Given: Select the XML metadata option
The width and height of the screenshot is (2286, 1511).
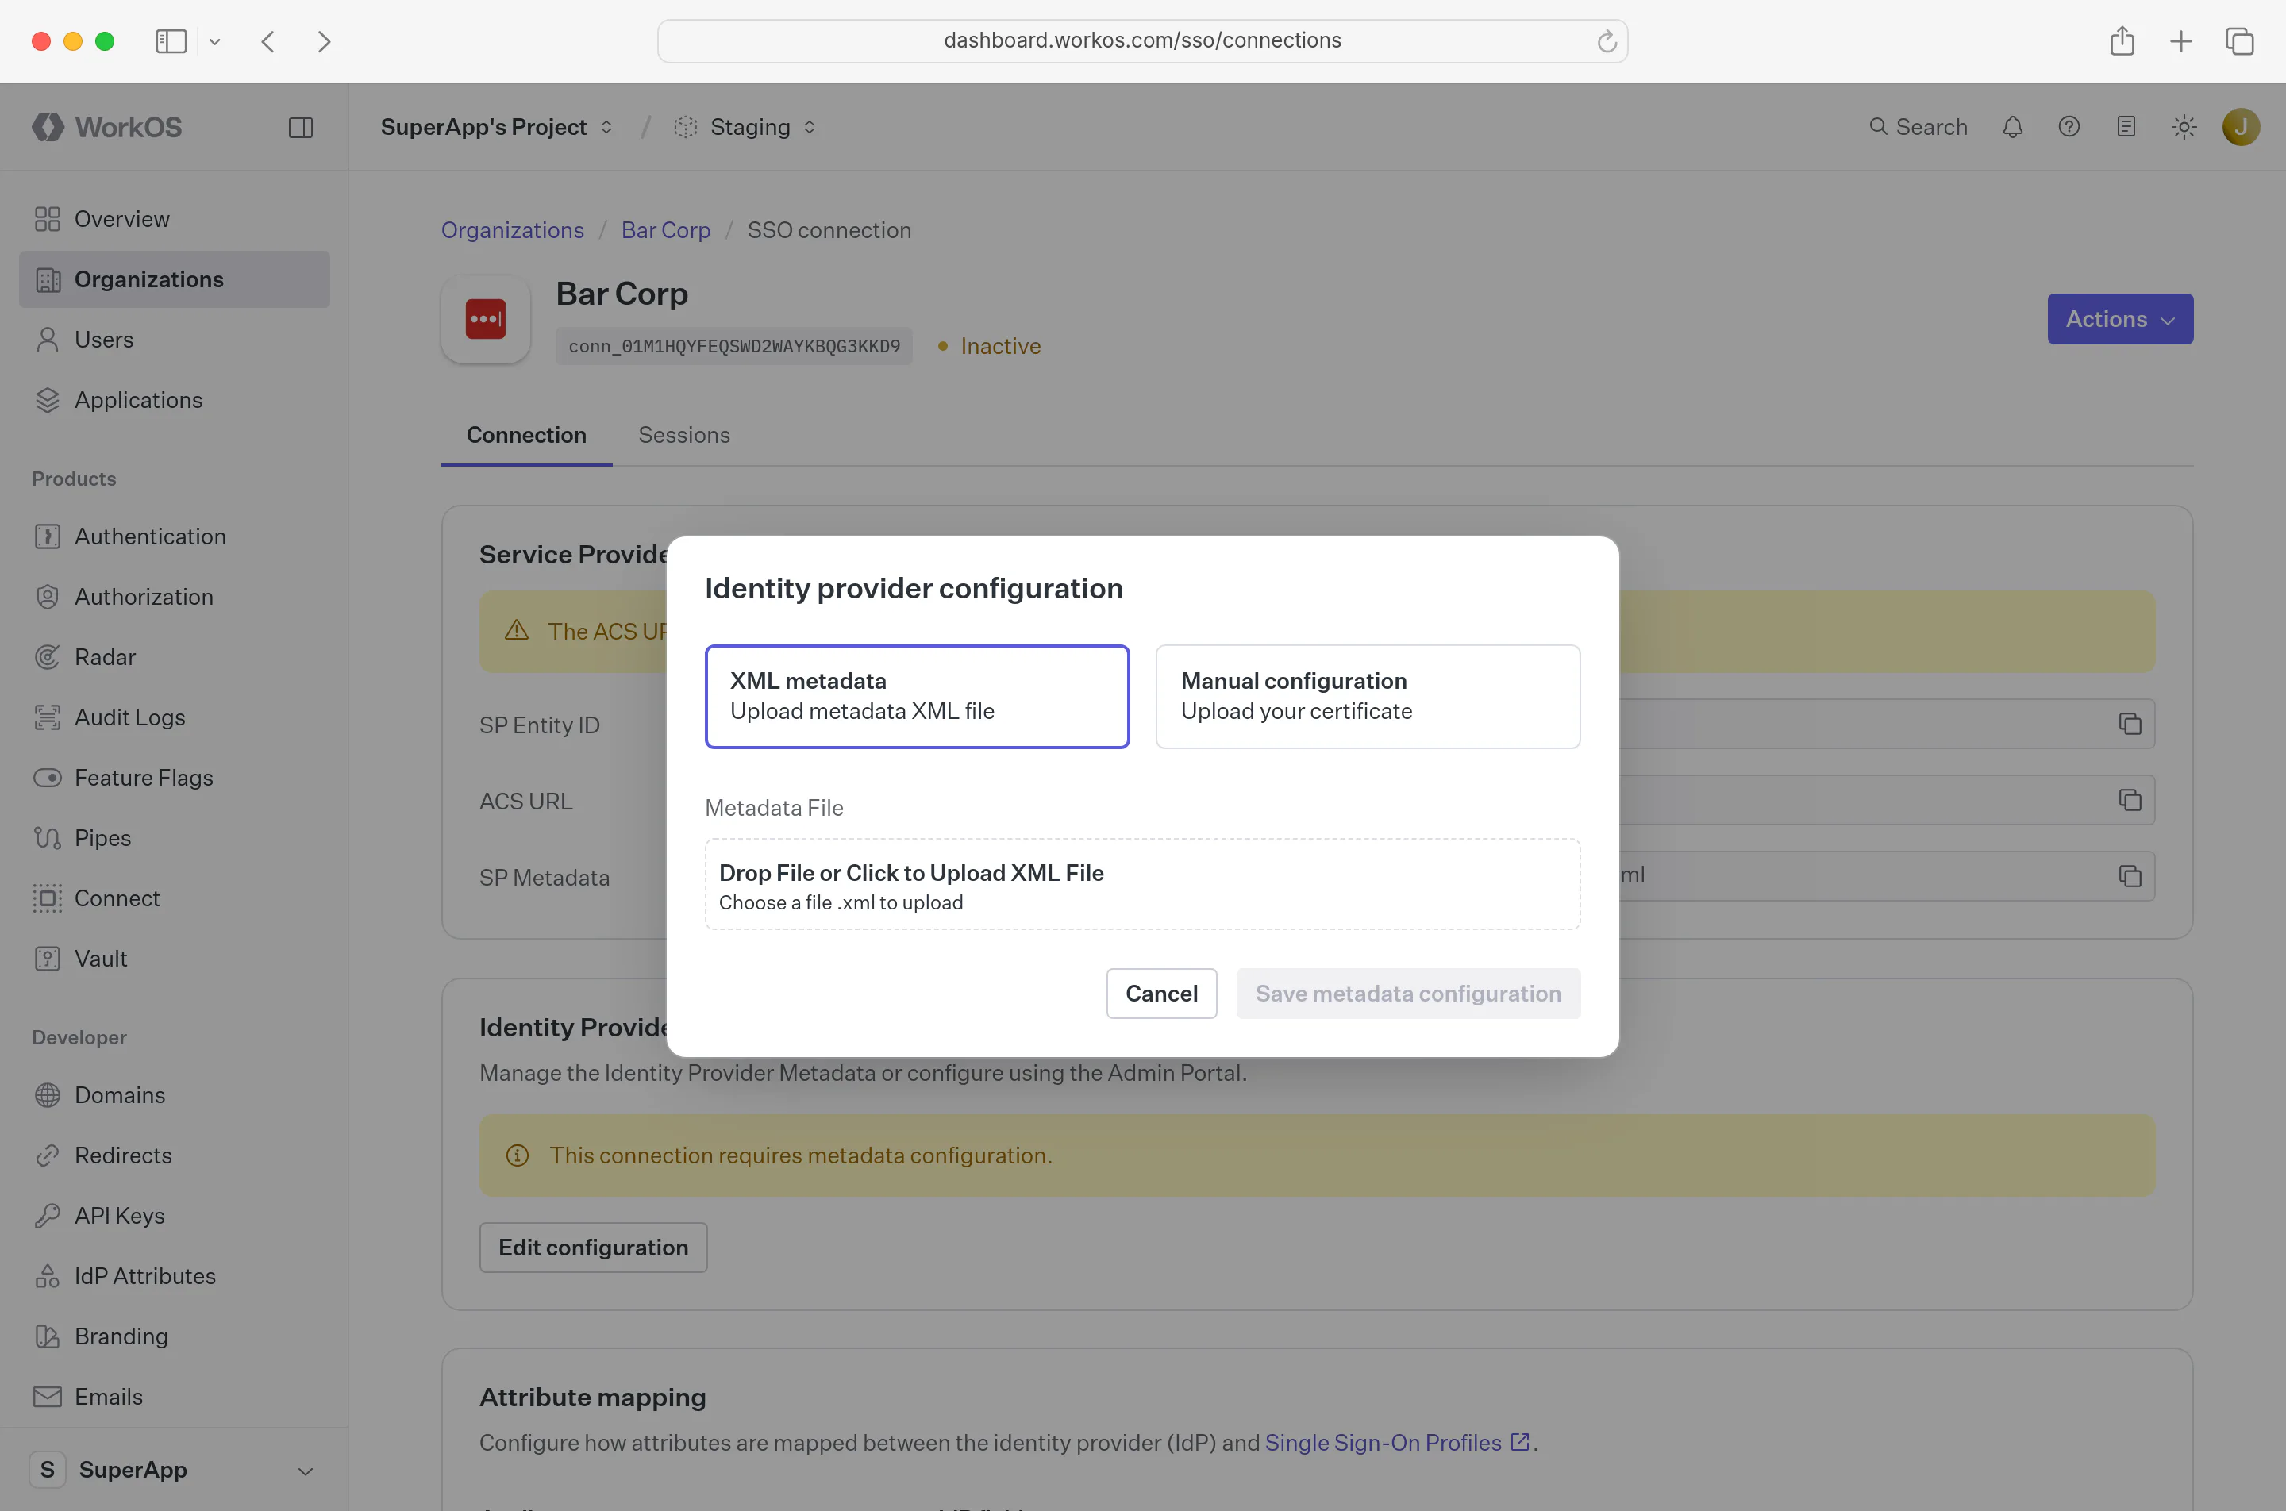Looking at the screenshot, I should click(917, 696).
